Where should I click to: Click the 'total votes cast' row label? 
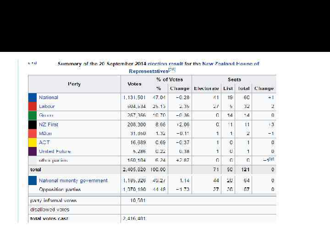point(49,219)
